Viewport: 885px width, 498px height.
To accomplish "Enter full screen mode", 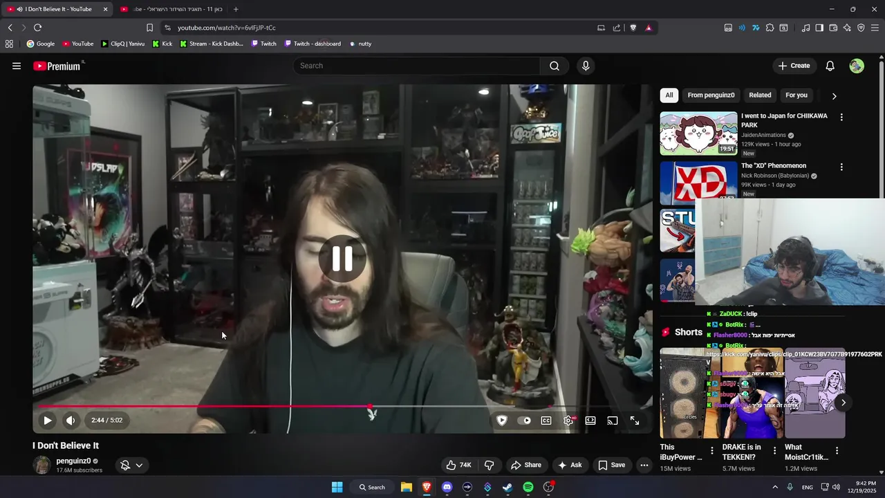I will 635,420.
